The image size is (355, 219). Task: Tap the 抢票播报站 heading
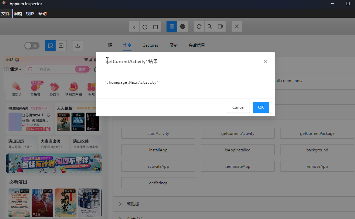(18, 108)
